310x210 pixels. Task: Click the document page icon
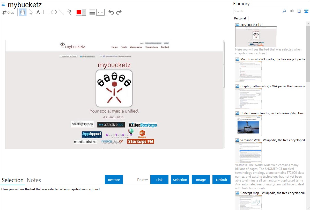[x=299, y=11]
